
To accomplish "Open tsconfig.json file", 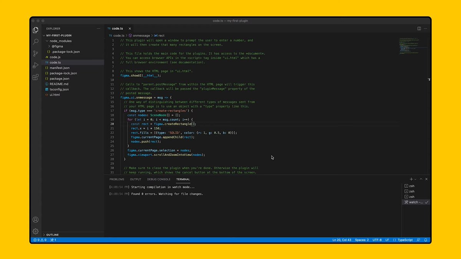I will point(73,89).
